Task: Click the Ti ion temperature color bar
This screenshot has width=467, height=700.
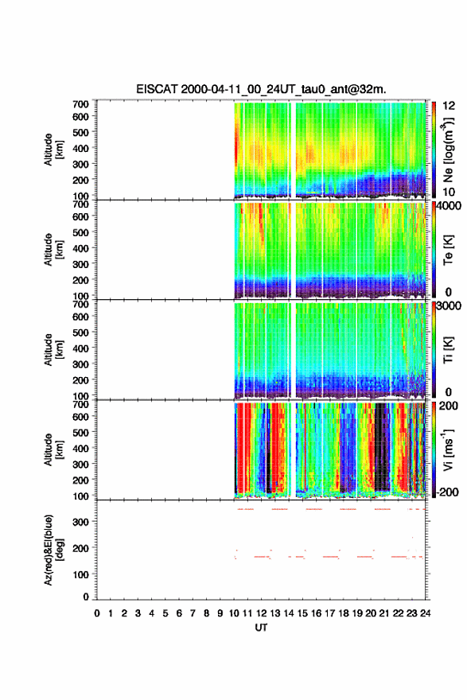Action: pos(434,350)
